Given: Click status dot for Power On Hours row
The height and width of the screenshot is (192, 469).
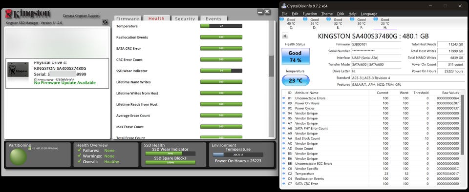Looking at the screenshot, I should point(284,103).
